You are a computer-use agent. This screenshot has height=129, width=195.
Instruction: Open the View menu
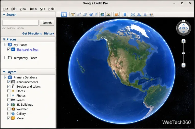(23, 9)
